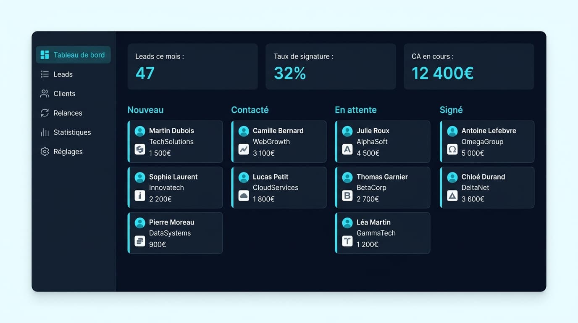Image resolution: width=578 pixels, height=323 pixels.
Task: Click the amount 1 200€
Action: [x=368, y=244]
